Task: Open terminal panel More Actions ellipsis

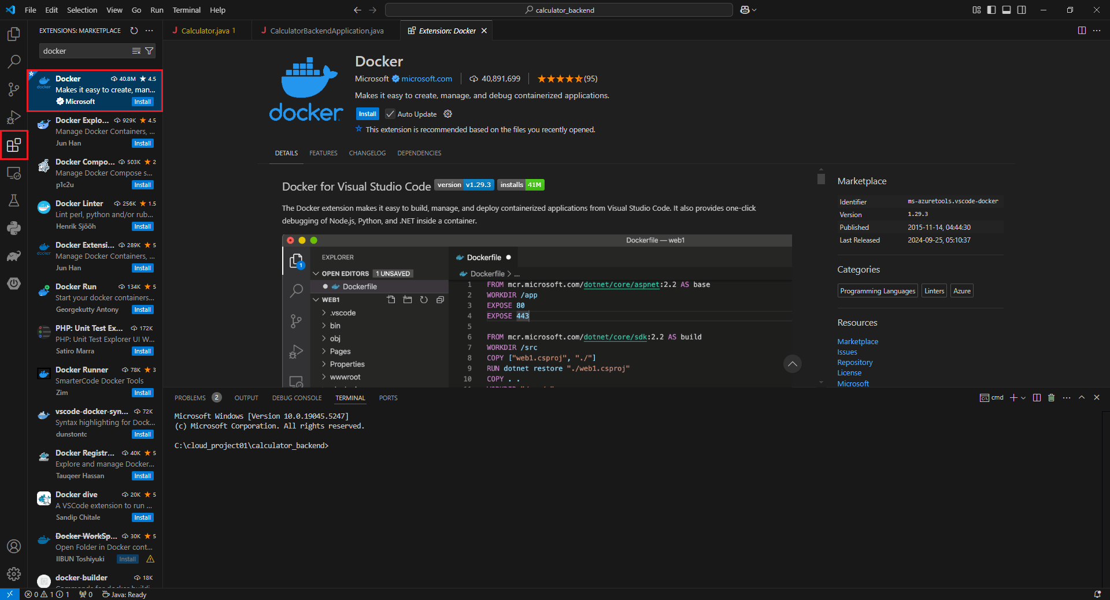Action: coord(1067,398)
